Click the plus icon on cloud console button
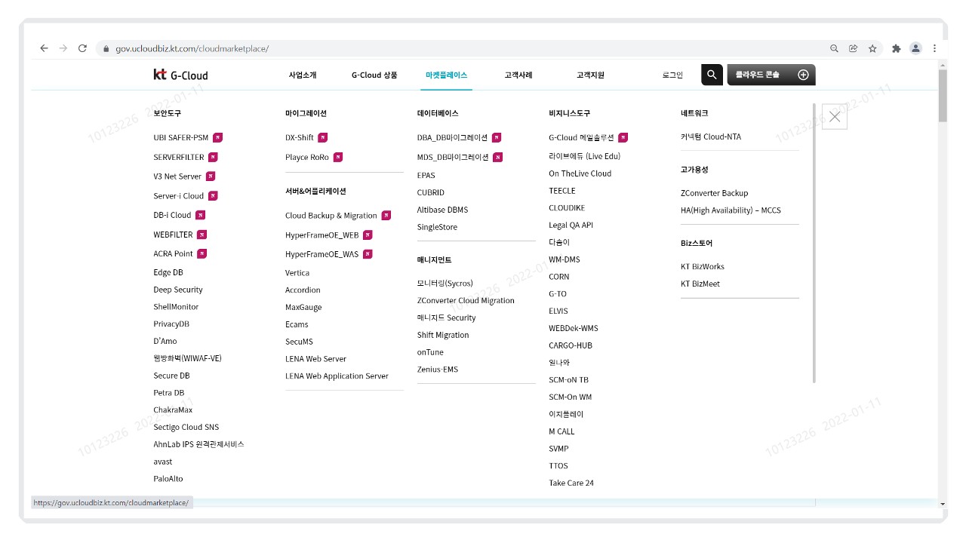 [803, 75]
